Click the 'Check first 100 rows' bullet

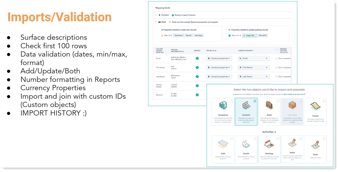coord(54,46)
